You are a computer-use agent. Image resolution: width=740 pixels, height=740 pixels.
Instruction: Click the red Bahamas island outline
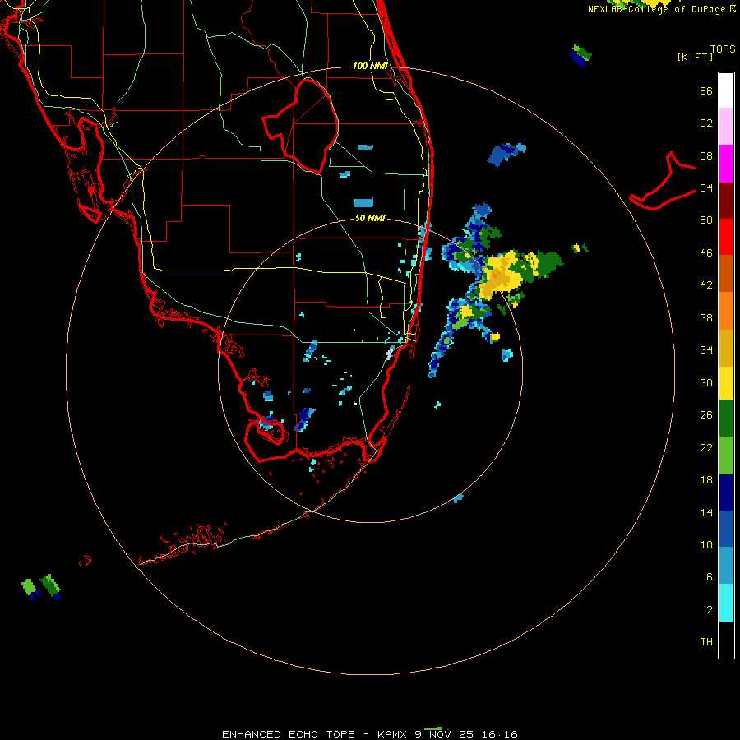pyautogui.click(x=662, y=182)
